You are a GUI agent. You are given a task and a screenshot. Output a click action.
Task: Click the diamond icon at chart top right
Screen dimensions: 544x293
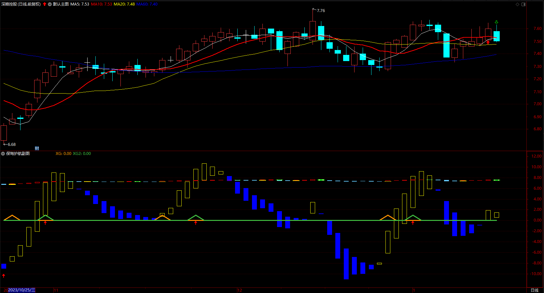click(x=517, y=4)
